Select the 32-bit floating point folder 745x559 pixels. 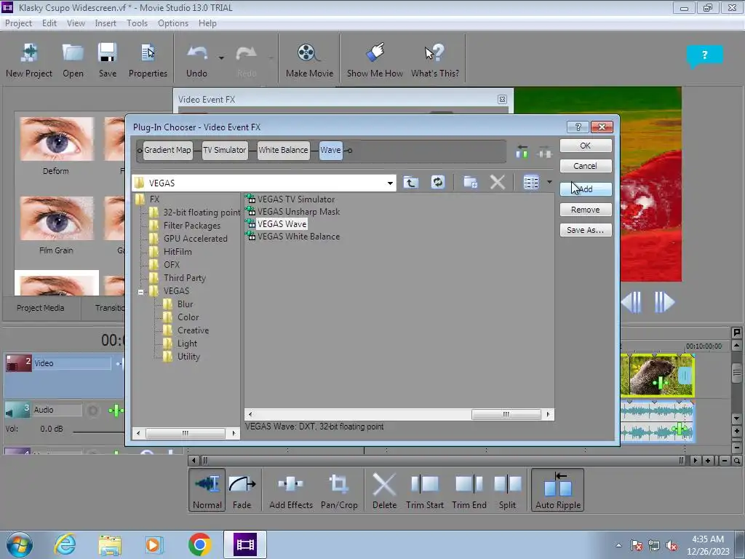202,213
